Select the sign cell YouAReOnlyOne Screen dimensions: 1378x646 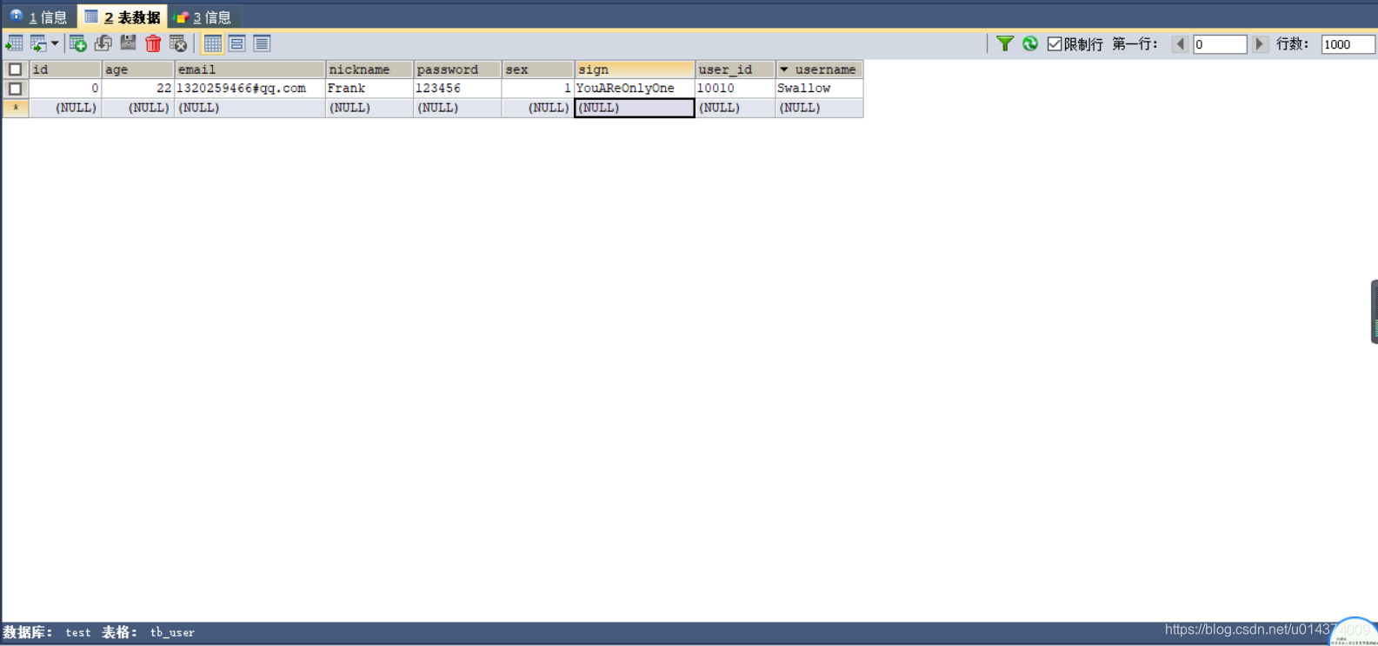pos(635,89)
